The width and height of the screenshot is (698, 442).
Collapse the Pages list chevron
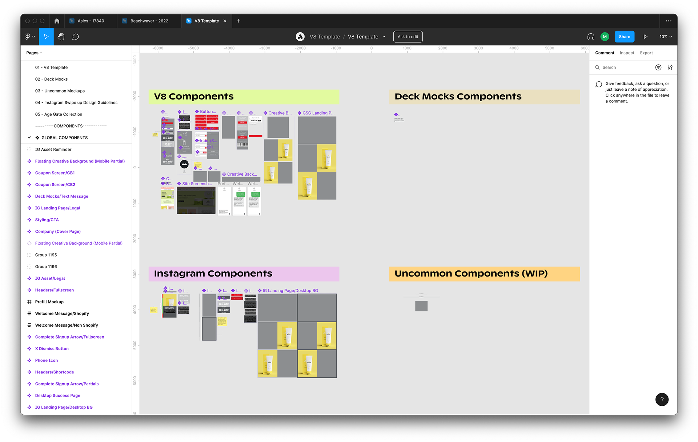(x=41, y=53)
